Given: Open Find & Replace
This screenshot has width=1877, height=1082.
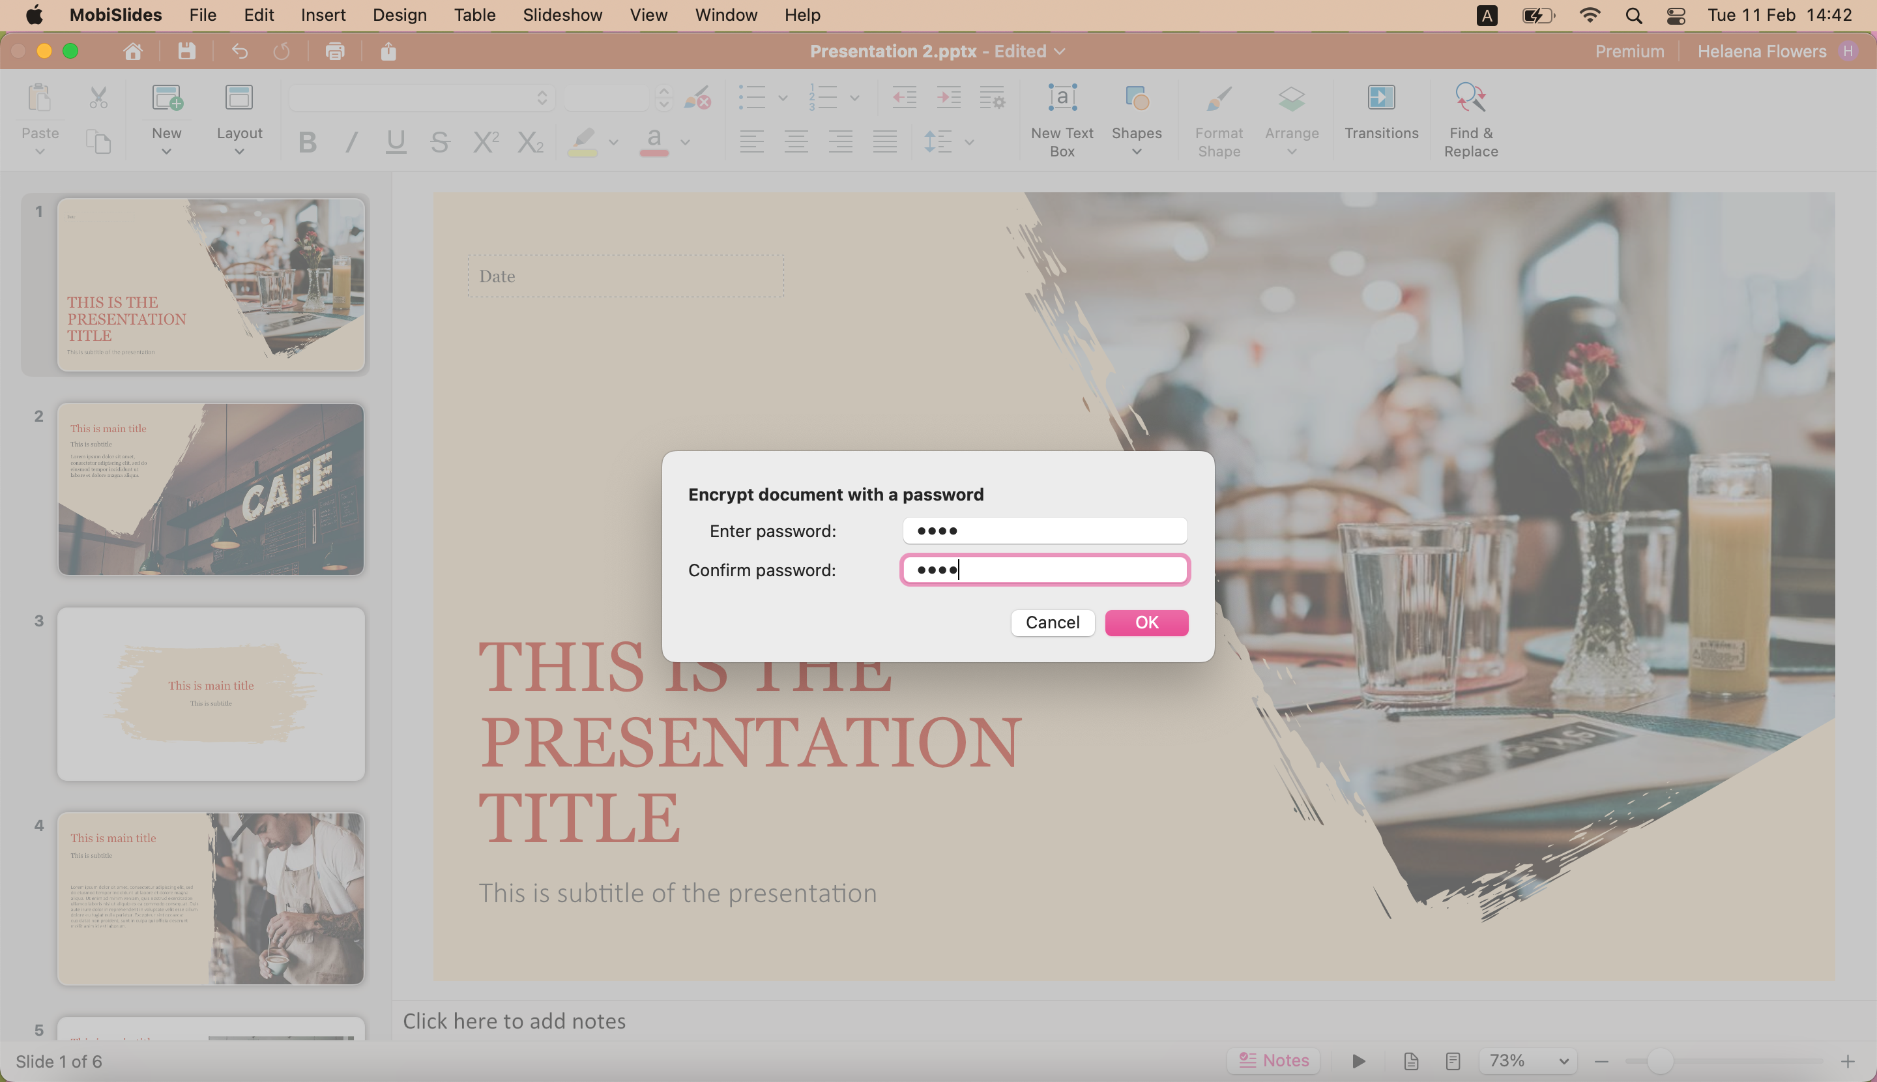Looking at the screenshot, I should [1470, 121].
